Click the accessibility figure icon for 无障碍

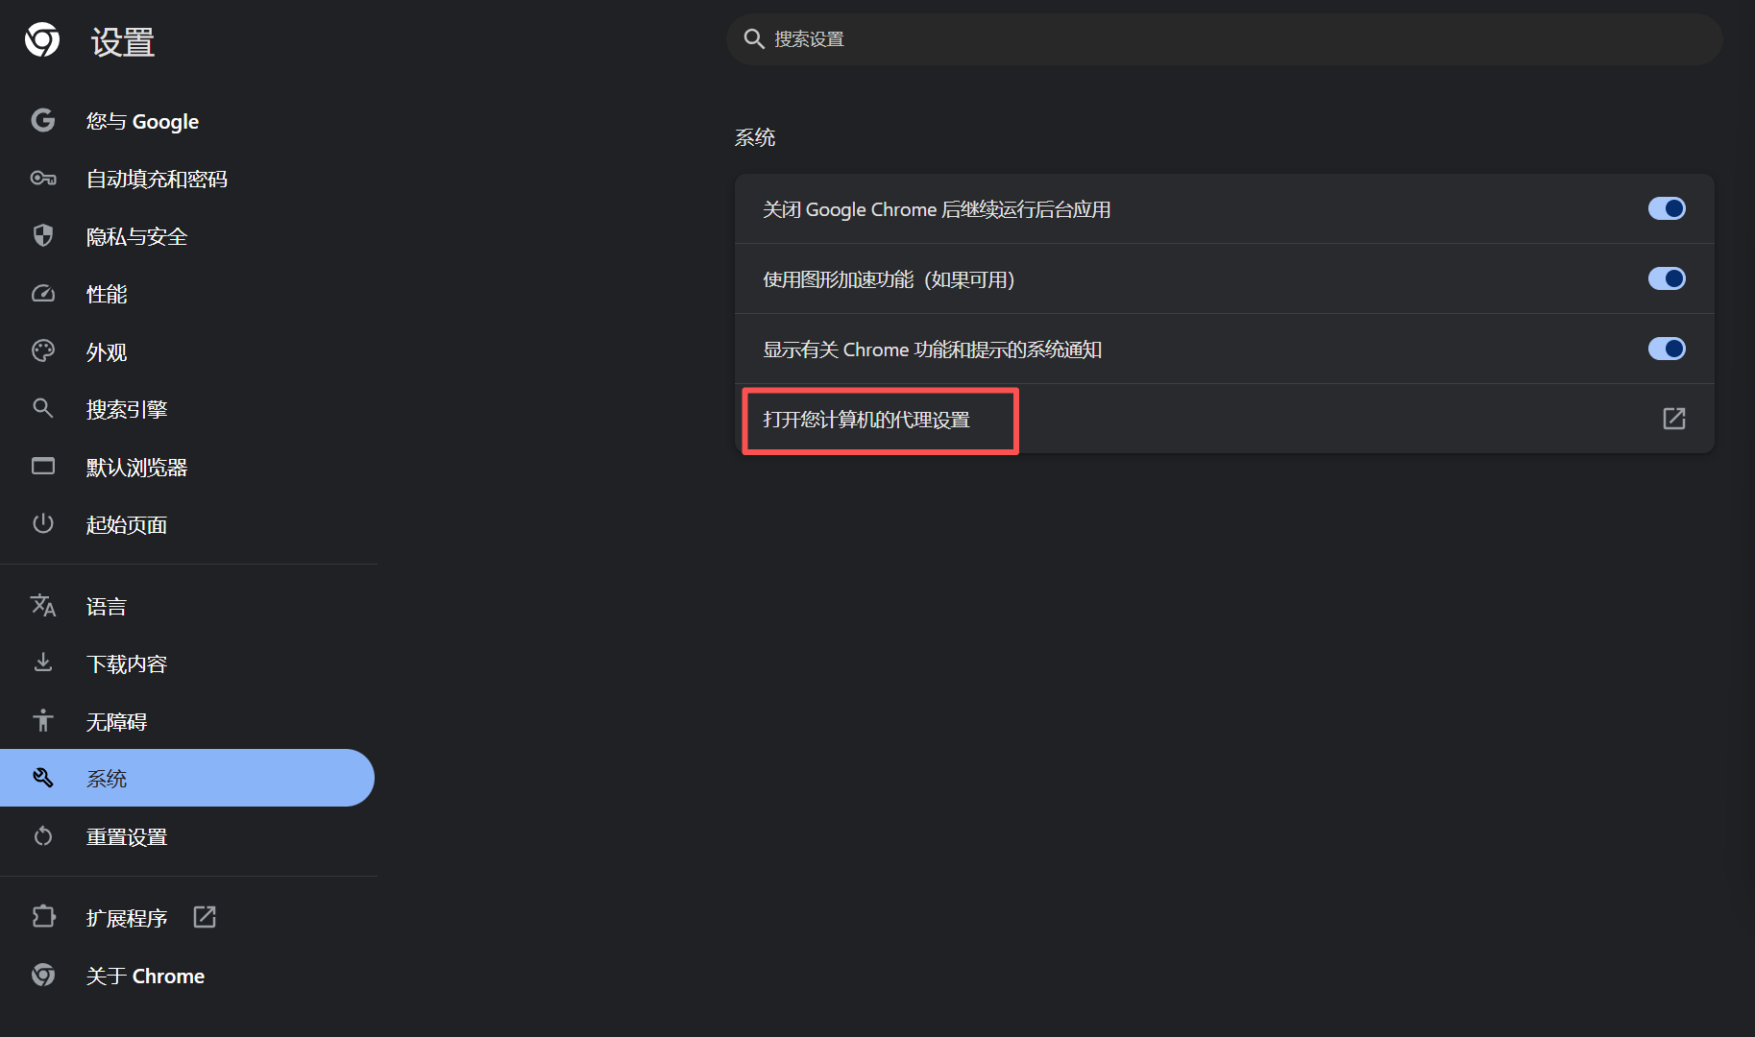click(x=43, y=721)
